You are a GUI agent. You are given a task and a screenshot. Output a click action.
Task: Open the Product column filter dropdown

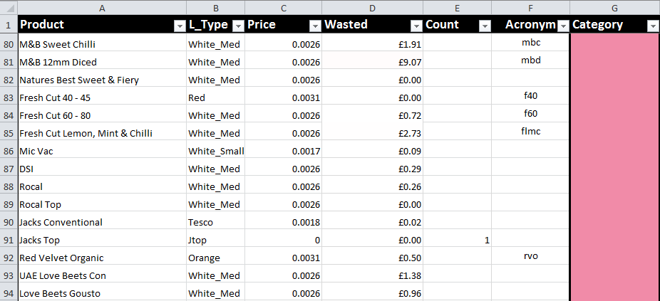click(x=179, y=26)
